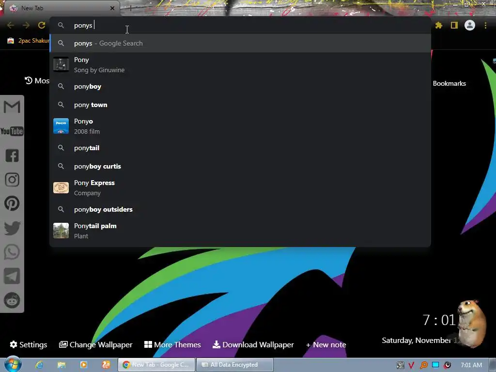Choose the Pony Express company suggestion
Screen dimensions: 496x372
pyautogui.click(x=240, y=187)
